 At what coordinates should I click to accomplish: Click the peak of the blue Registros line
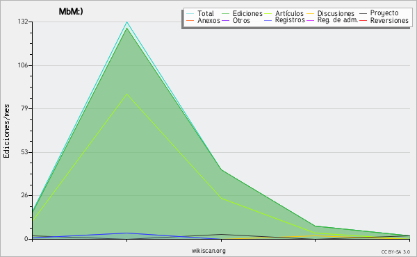point(127,233)
